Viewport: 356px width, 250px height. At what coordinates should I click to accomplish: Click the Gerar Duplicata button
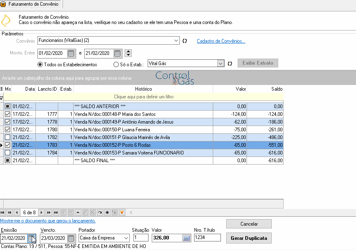tap(249, 238)
